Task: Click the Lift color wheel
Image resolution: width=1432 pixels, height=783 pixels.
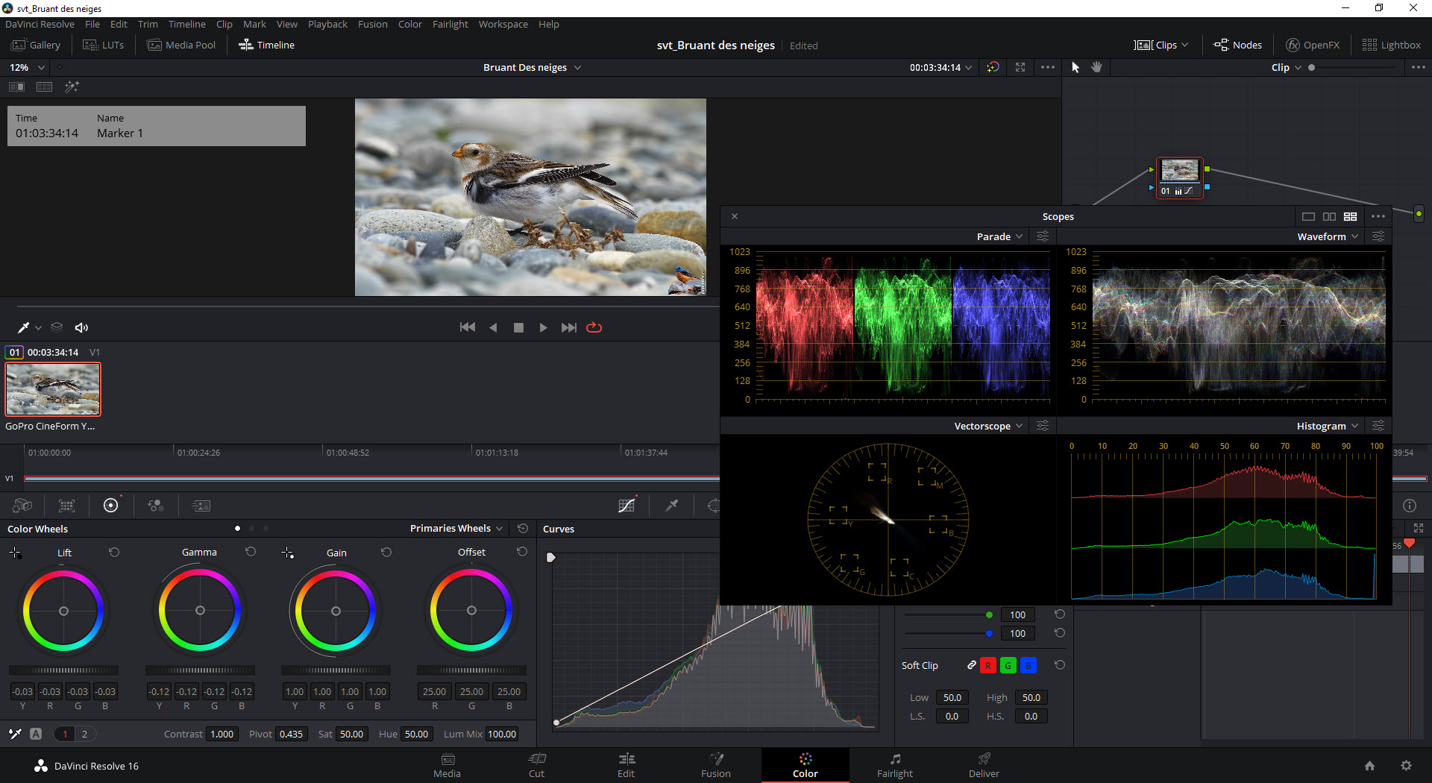Action: 63,611
